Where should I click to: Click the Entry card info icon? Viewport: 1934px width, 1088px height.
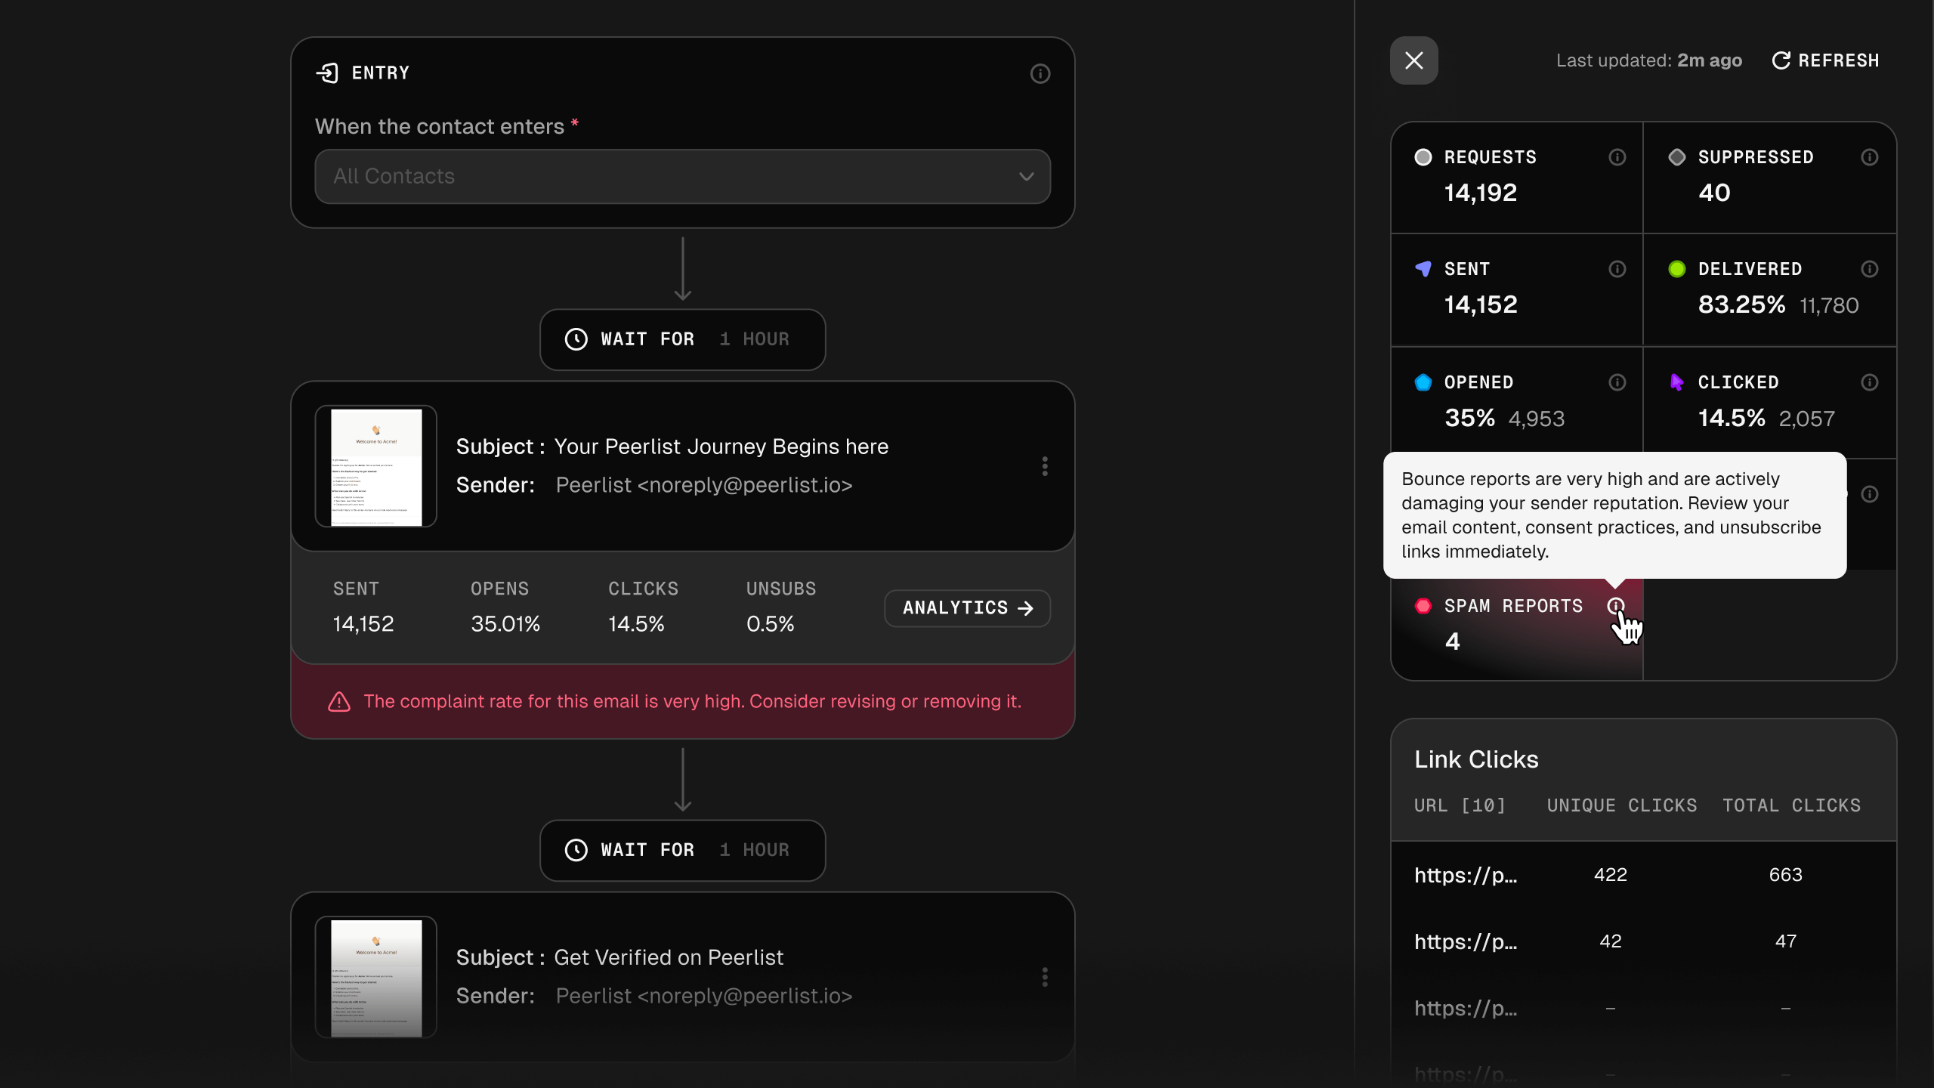coord(1040,73)
